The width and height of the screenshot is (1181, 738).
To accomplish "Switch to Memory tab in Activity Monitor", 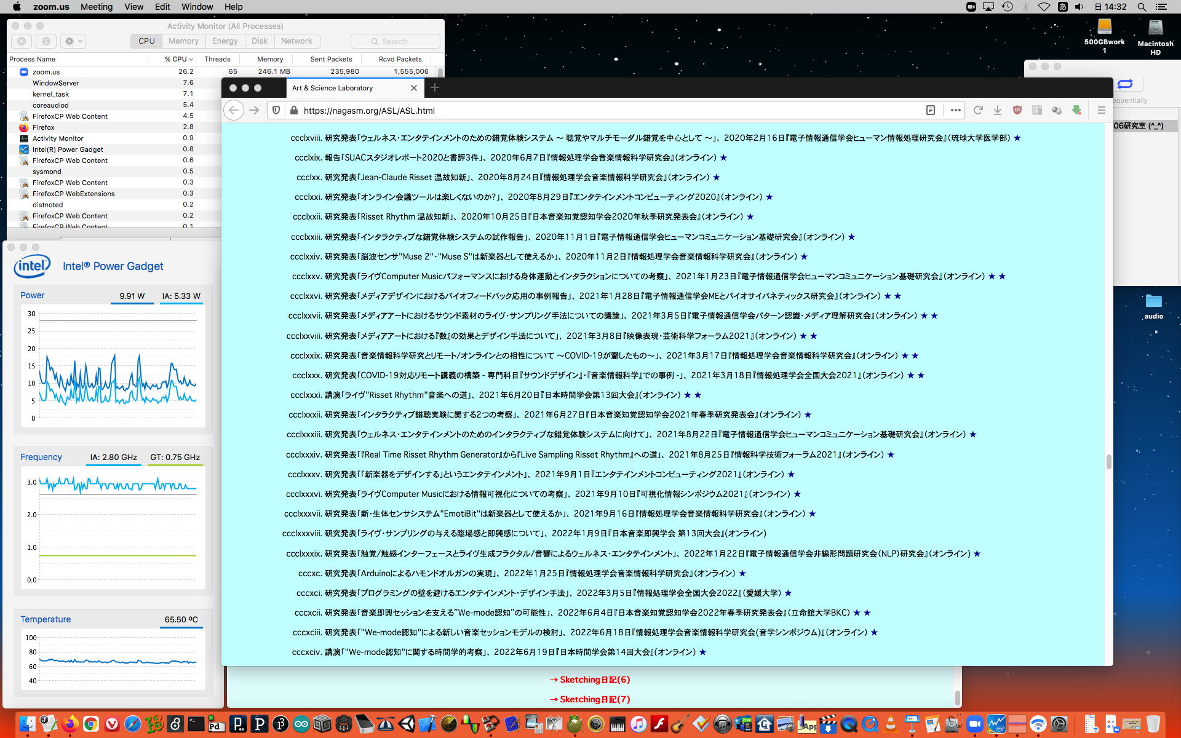I will tap(183, 41).
